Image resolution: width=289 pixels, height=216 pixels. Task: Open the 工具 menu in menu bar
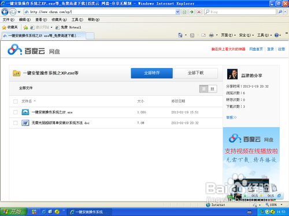[77, 20]
